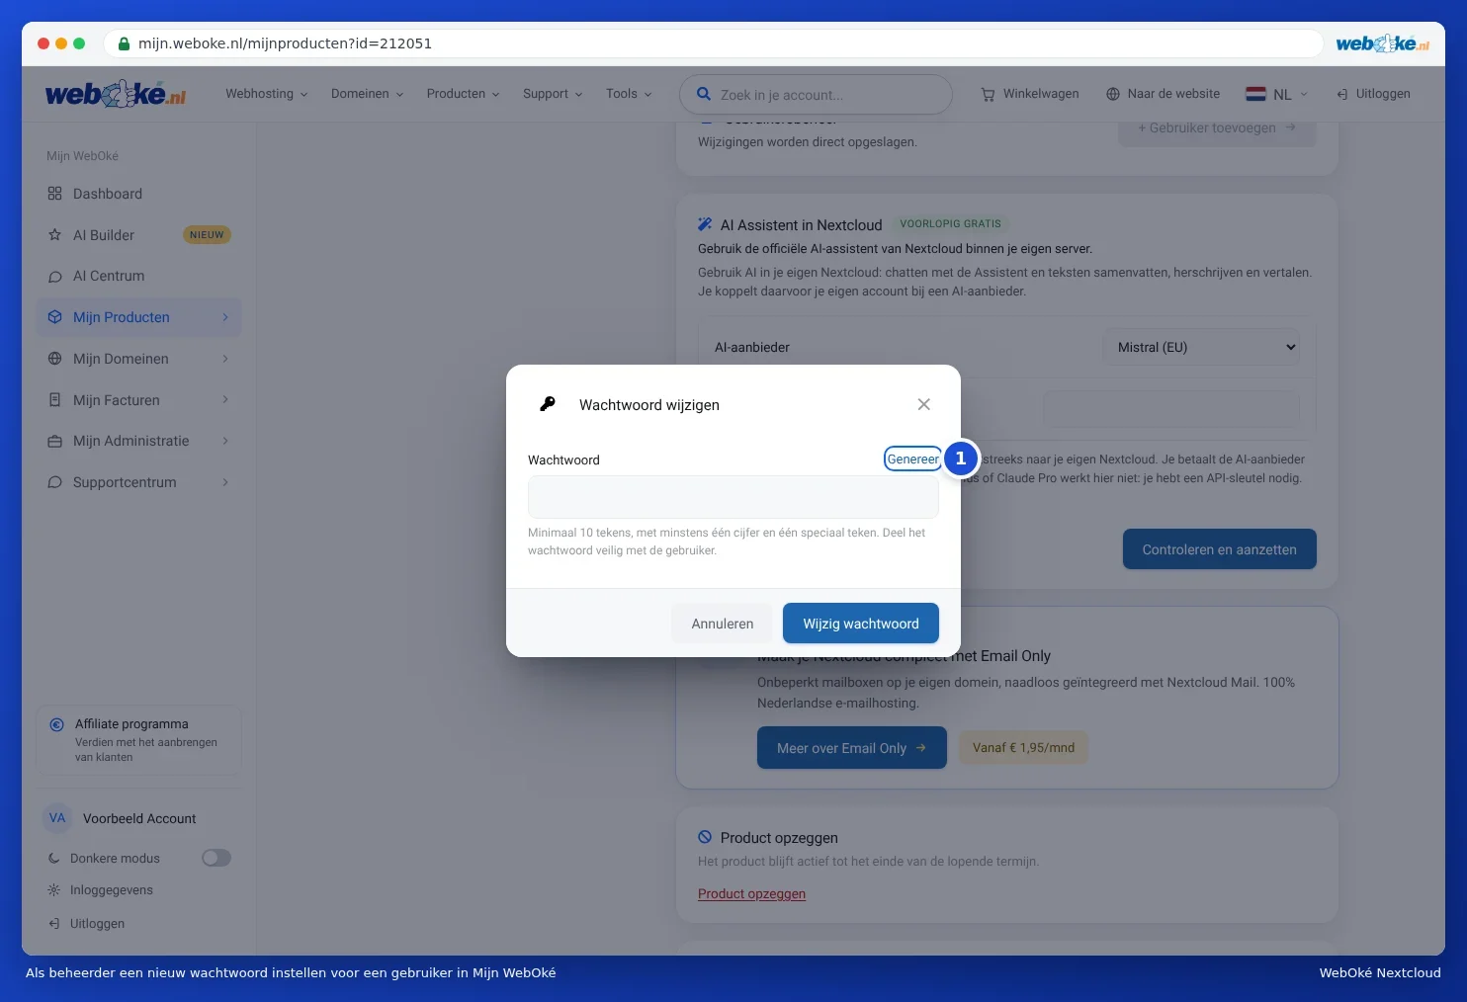This screenshot has width=1467, height=1002.
Task: Click the Dashboard grid icon in sidebar
Action: 54,194
